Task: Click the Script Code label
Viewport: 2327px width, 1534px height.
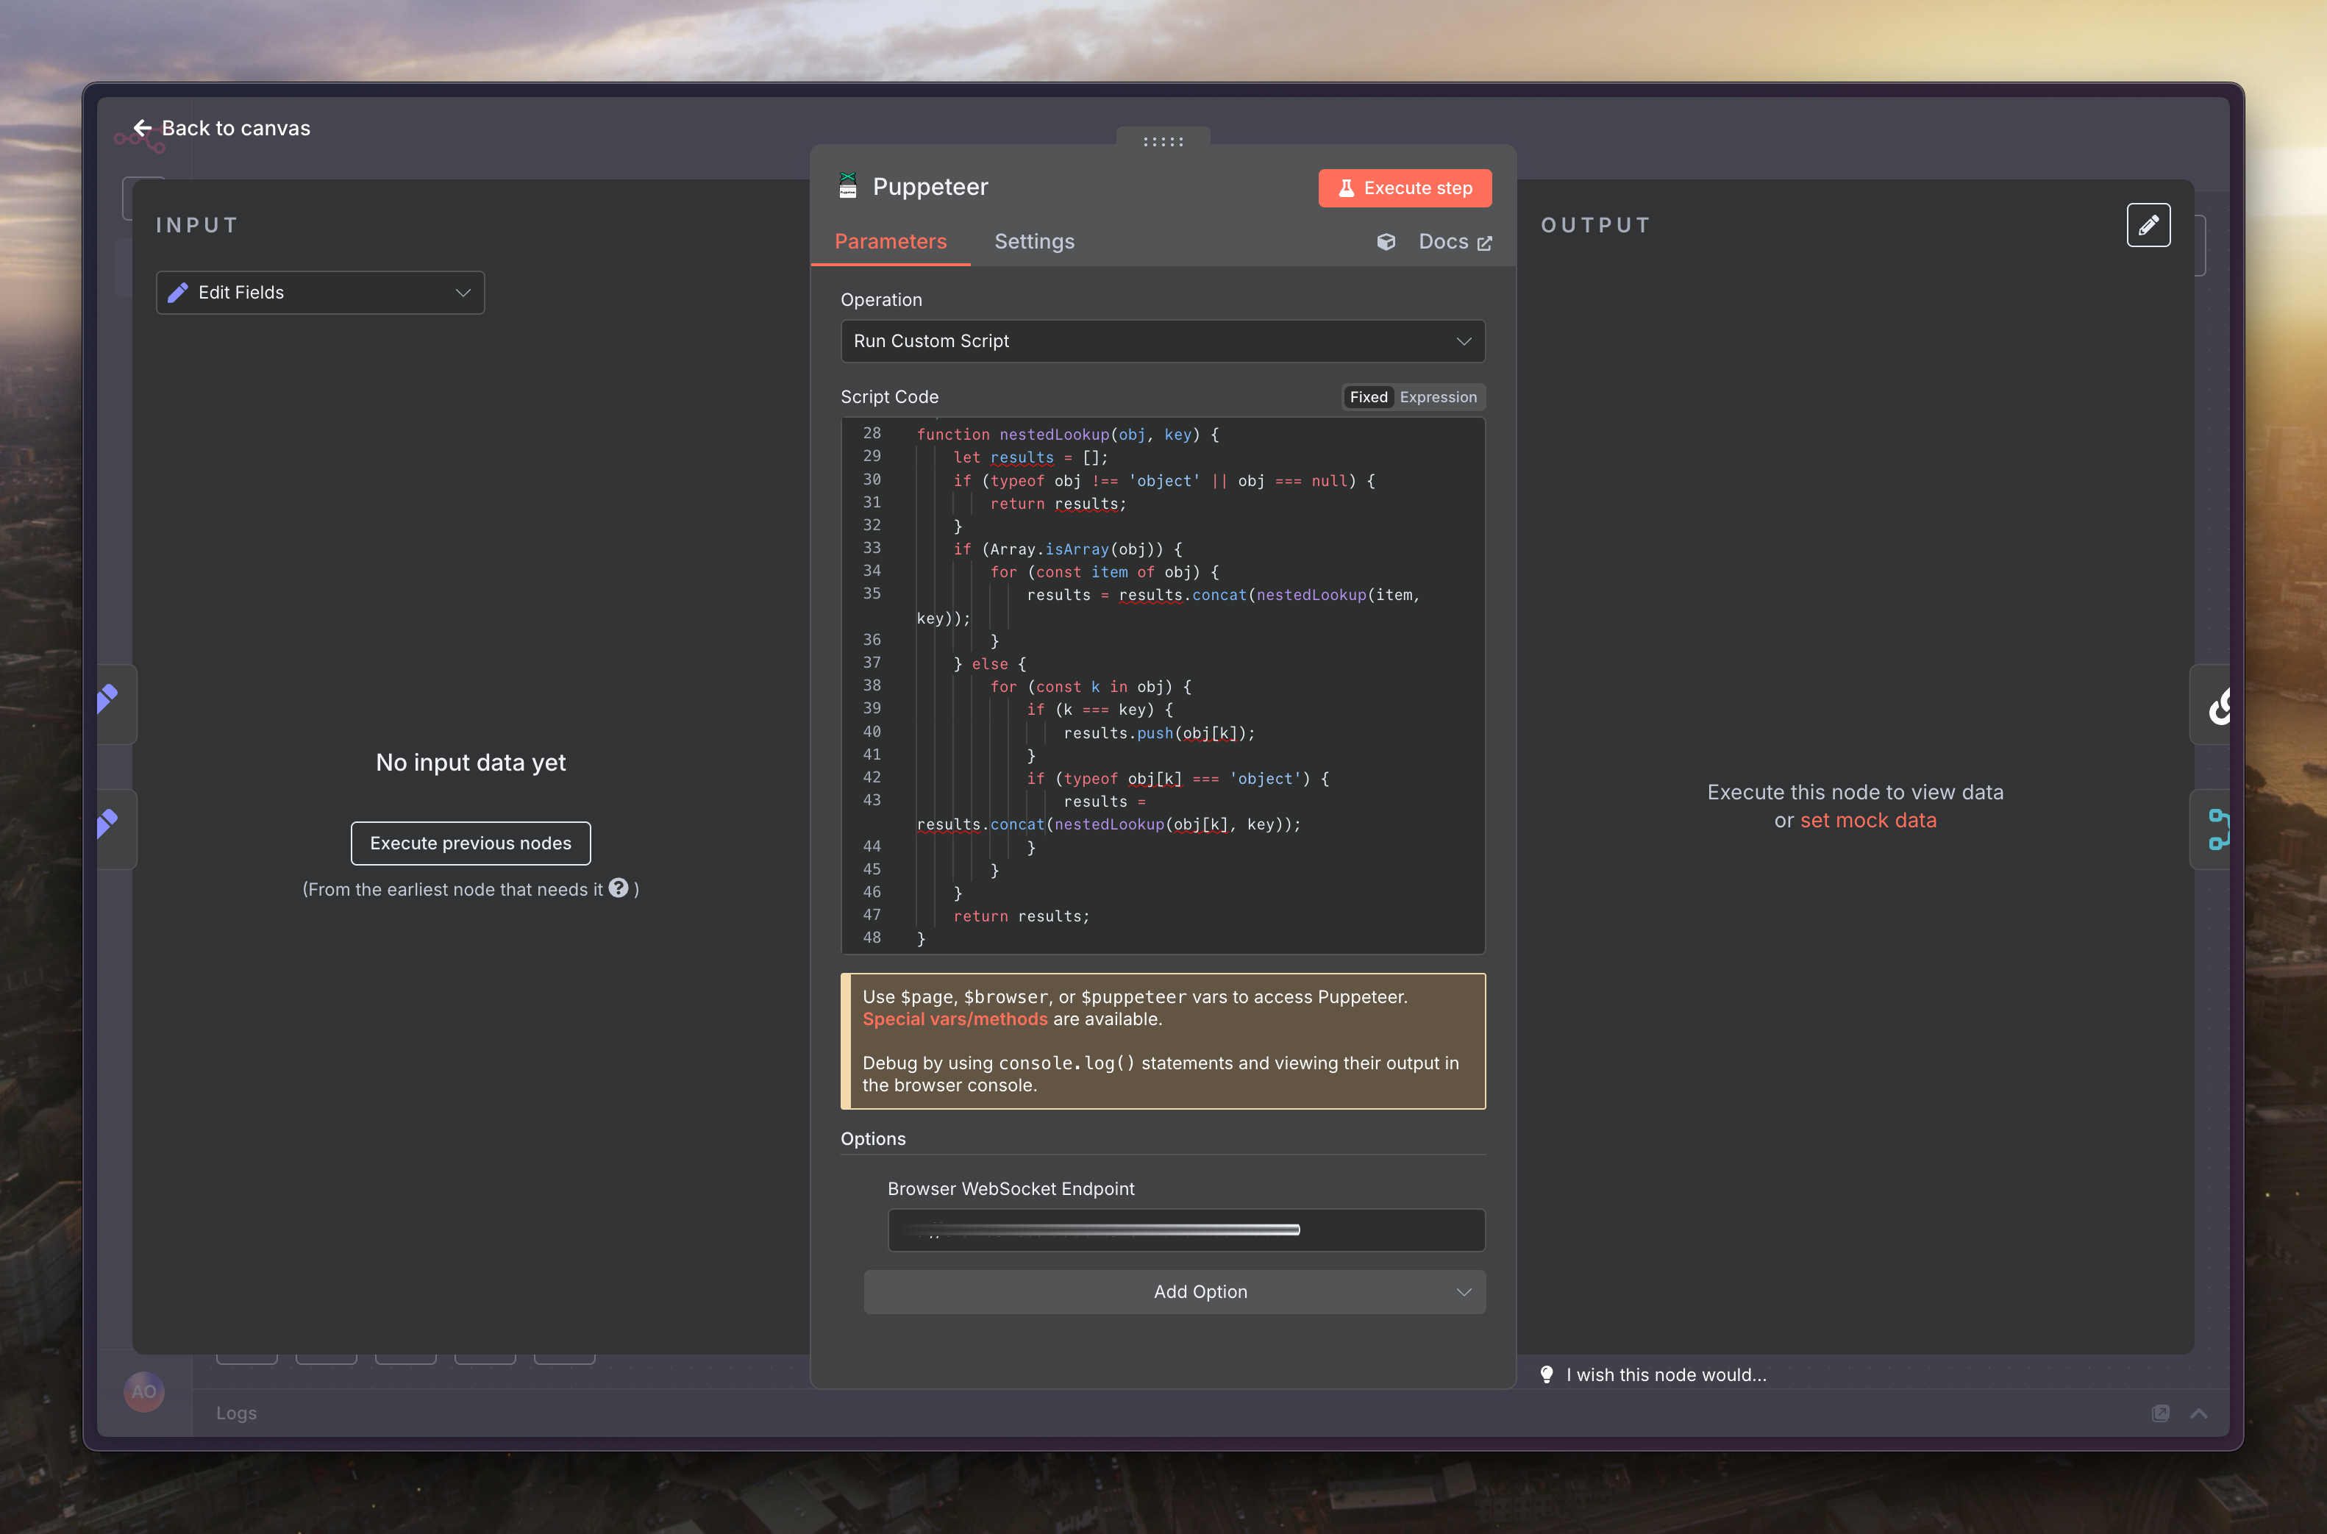Action: click(889, 396)
